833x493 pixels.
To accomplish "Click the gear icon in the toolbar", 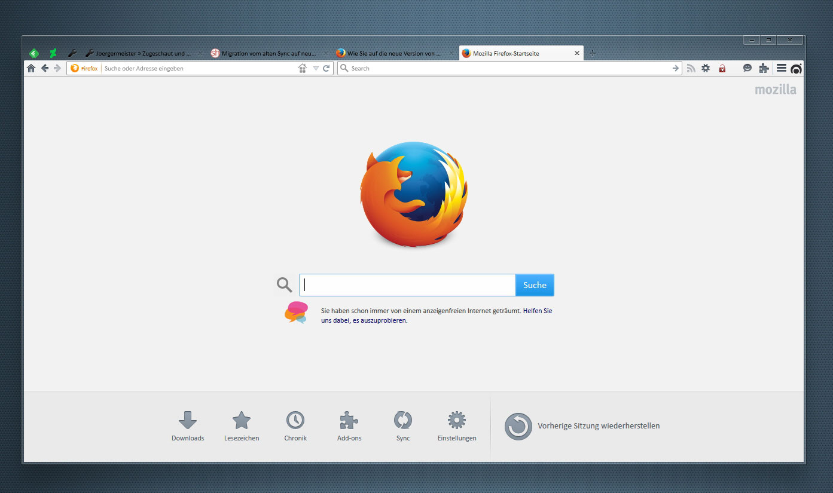I will click(x=706, y=68).
